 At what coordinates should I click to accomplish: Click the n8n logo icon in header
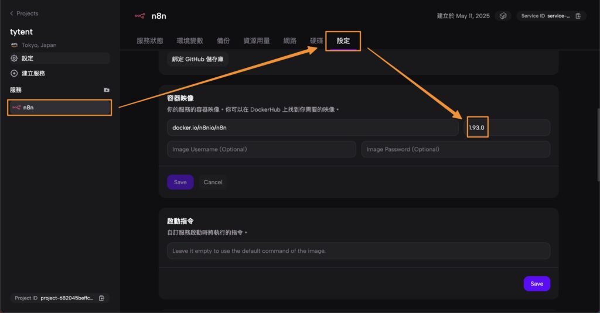[139, 16]
